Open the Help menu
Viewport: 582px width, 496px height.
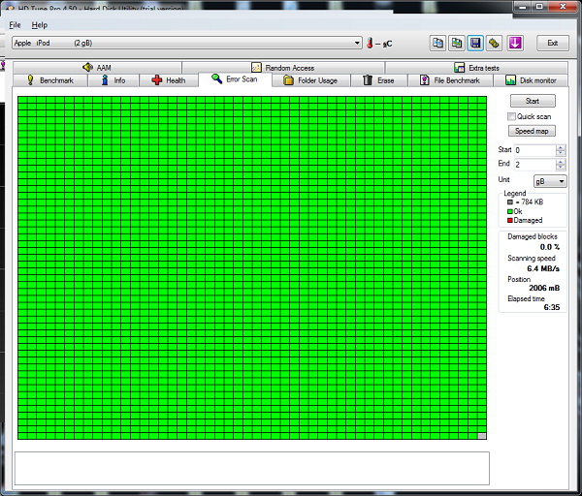(39, 24)
